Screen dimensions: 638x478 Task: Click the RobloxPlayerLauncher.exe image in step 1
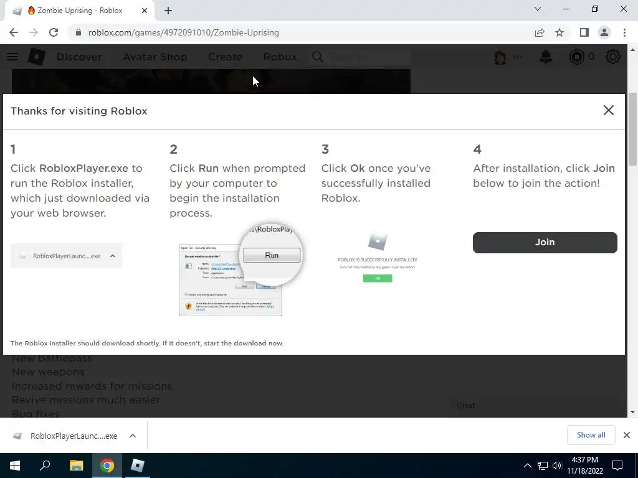pos(66,256)
